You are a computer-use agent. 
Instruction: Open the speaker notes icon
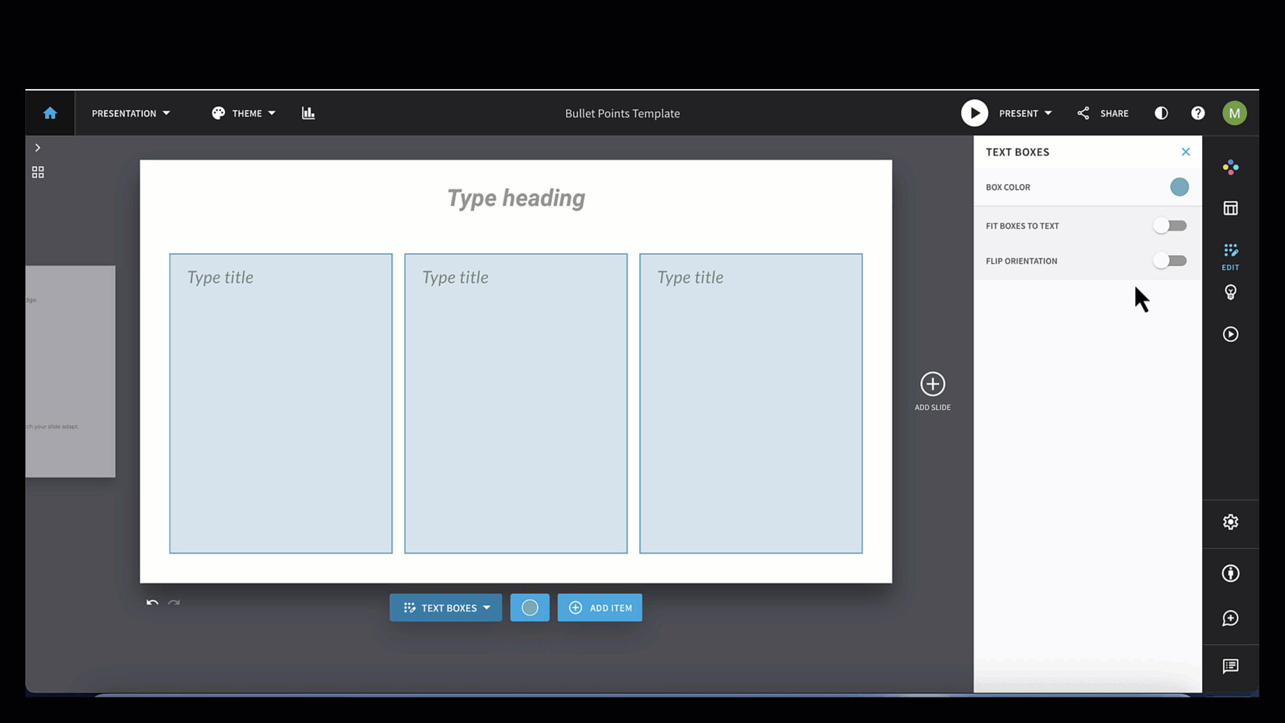[x=1230, y=666]
